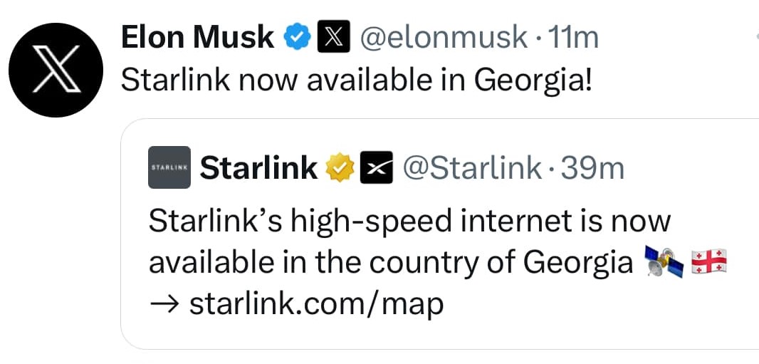Click the blue verified checkmark badge

click(x=295, y=37)
